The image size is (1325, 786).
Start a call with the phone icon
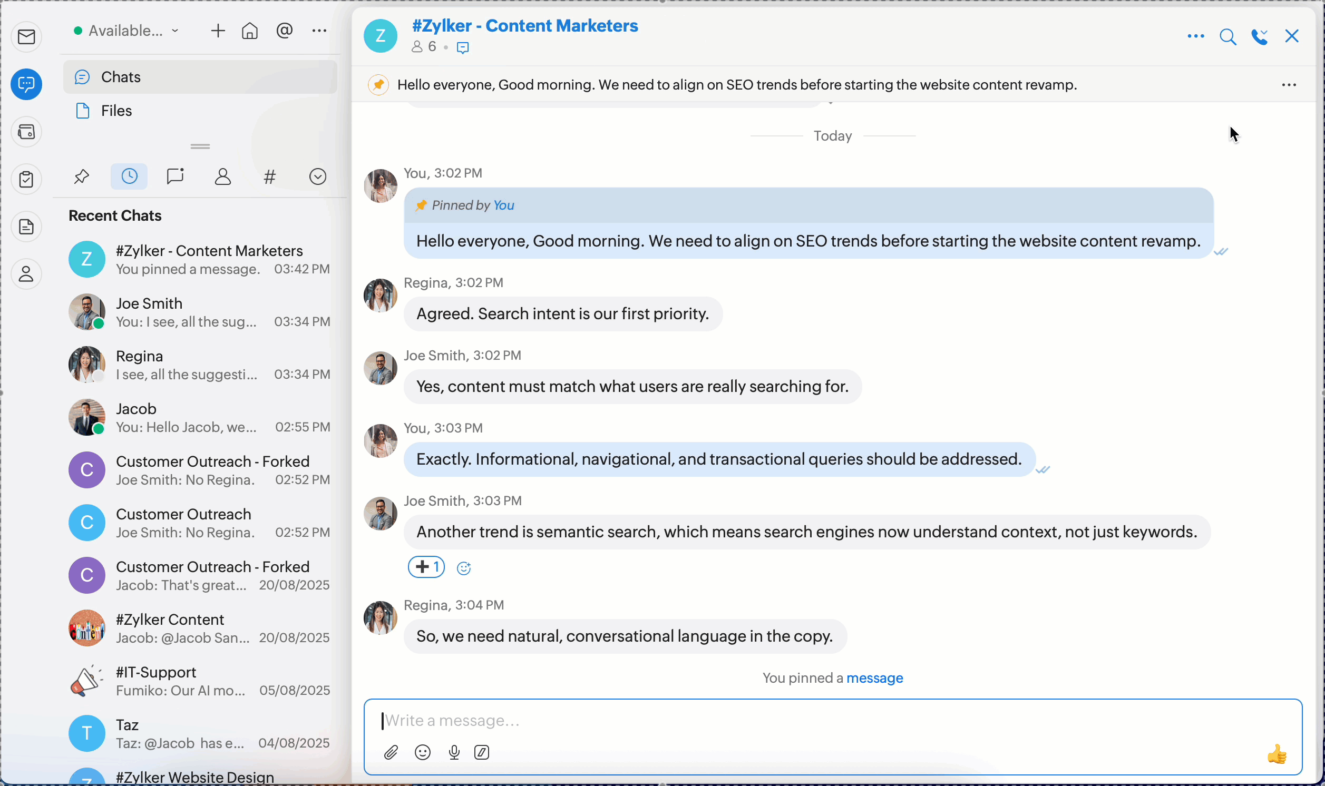coord(1259,36)
